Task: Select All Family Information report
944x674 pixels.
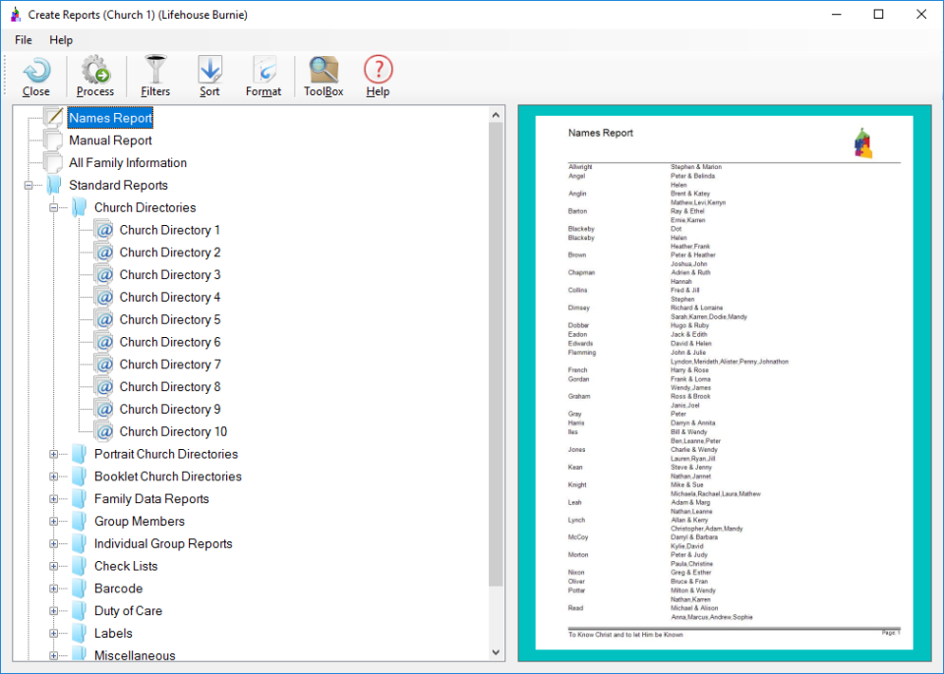Action: pyautogui.click(x=127, y=163)
